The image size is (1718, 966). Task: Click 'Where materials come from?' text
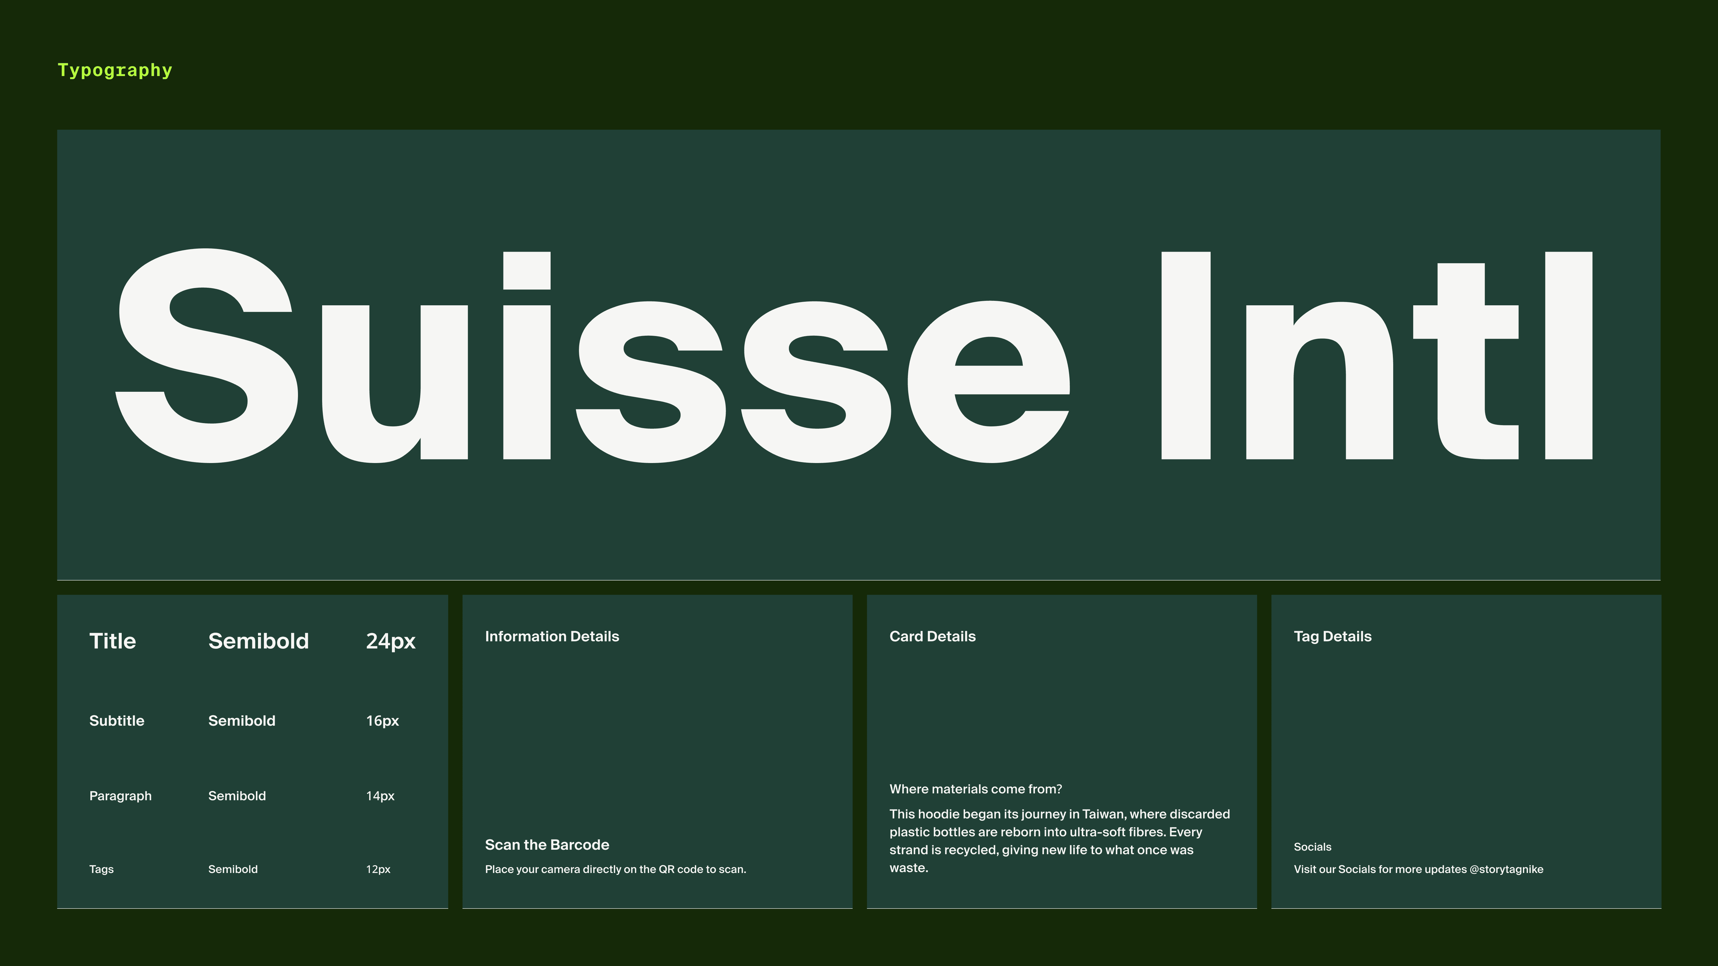(976, 789)
